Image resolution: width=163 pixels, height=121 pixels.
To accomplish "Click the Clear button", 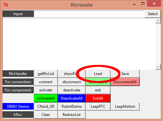I will click(x=46, y=115).
